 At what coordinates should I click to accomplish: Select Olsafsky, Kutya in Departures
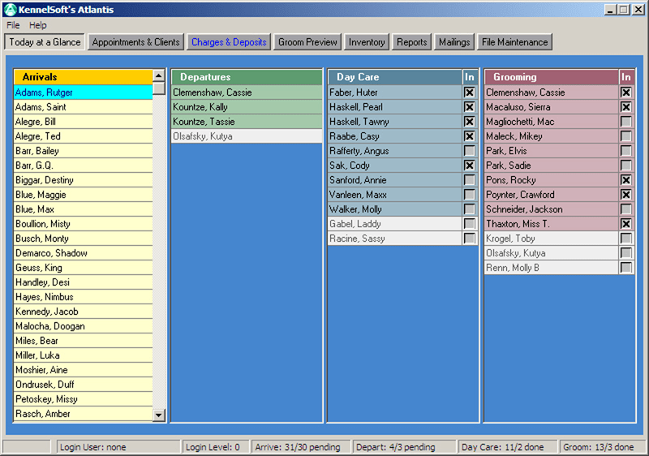(247, 136)
